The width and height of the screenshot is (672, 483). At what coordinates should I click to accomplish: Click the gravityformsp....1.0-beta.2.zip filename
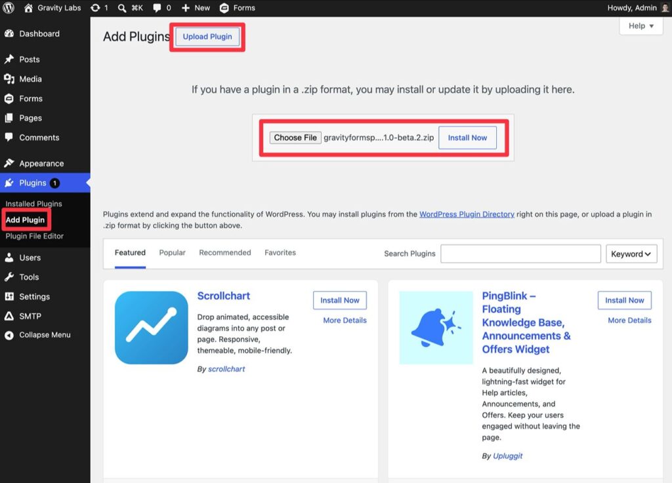(x=379, y=138)
